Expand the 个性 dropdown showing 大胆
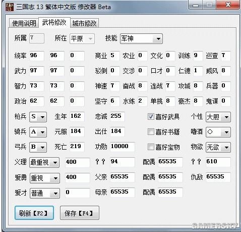241x232 pixels. pyautogui.click(x=218, y=117)
